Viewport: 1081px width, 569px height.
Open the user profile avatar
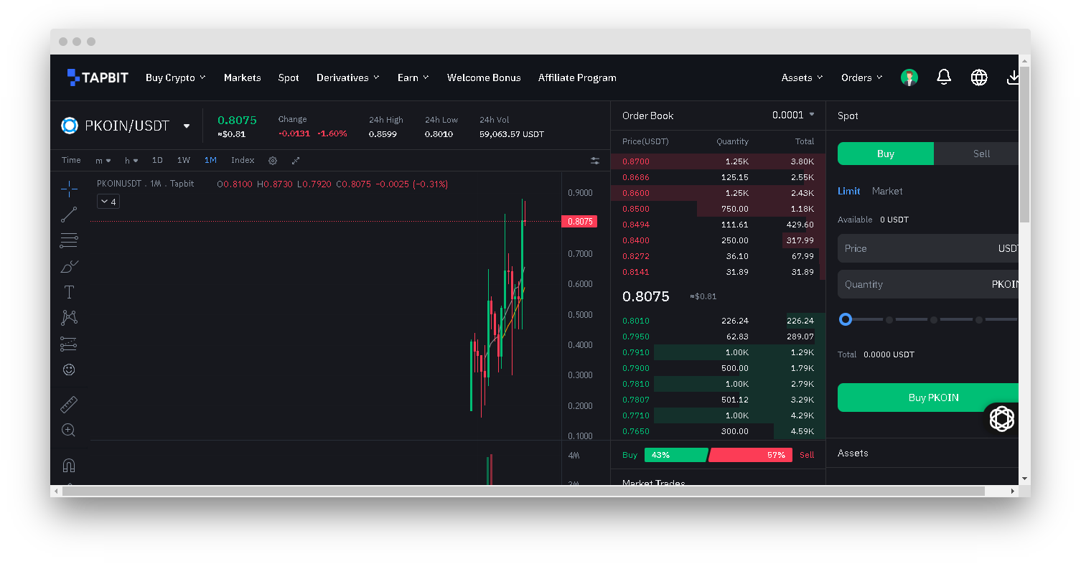909,77
